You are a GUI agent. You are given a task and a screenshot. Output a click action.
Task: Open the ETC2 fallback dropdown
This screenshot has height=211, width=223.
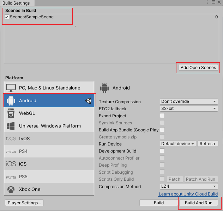[x=189, y=108]
